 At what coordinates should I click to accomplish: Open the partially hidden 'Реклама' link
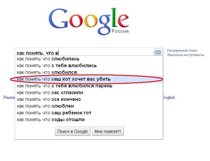click(9, 98)
